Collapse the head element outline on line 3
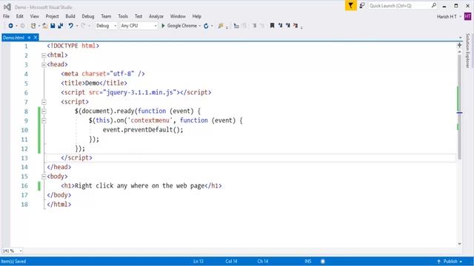This screenshot has width=474, height=266. pos(44,65)
